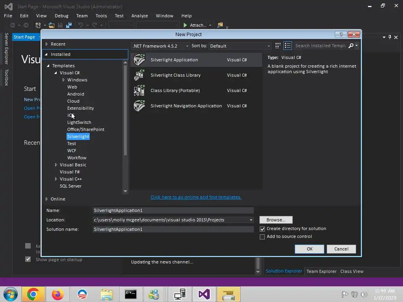Image resolution: width=403 pixels, height=302 pixels.
Task: Click the Search Installed Templates field
Action: tap(320, 46)
